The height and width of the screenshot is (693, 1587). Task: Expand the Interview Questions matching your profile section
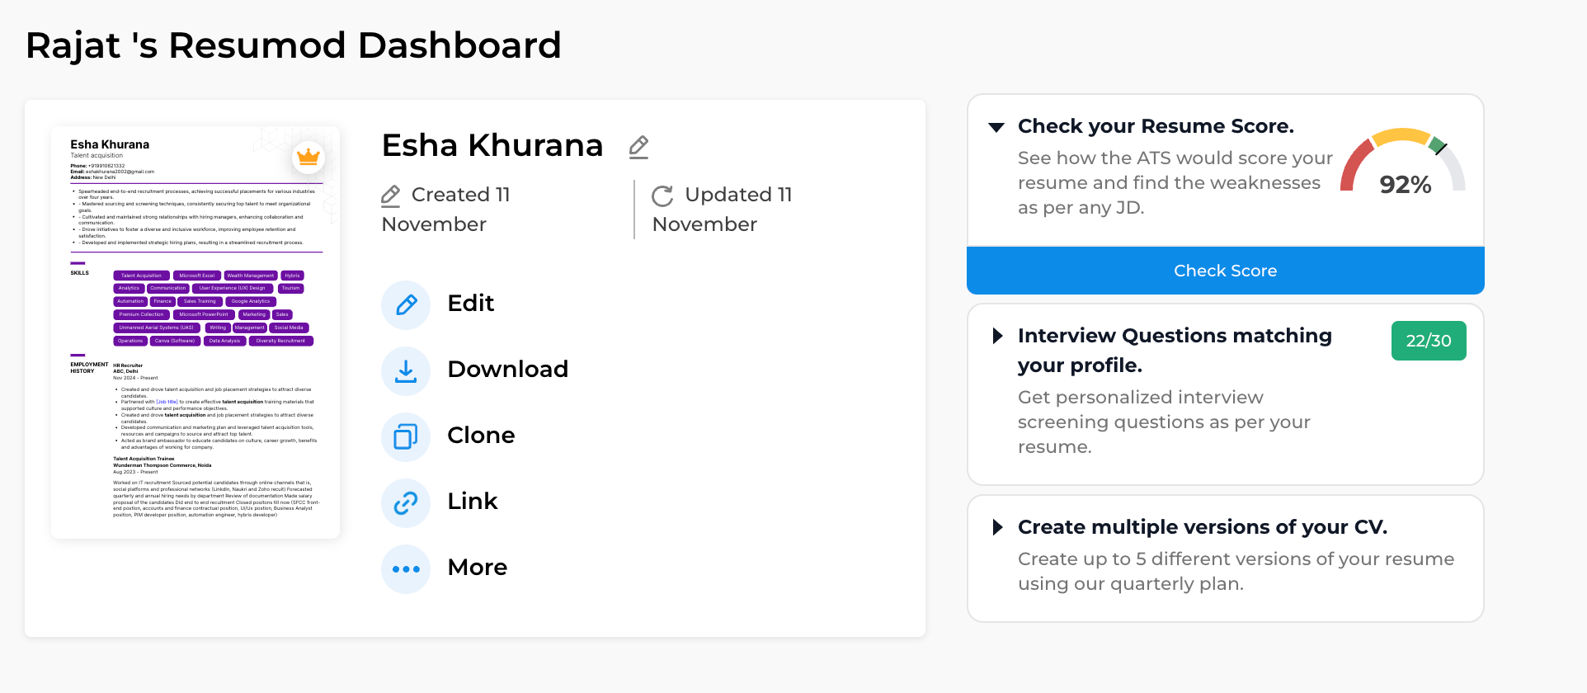click(997, 336)
